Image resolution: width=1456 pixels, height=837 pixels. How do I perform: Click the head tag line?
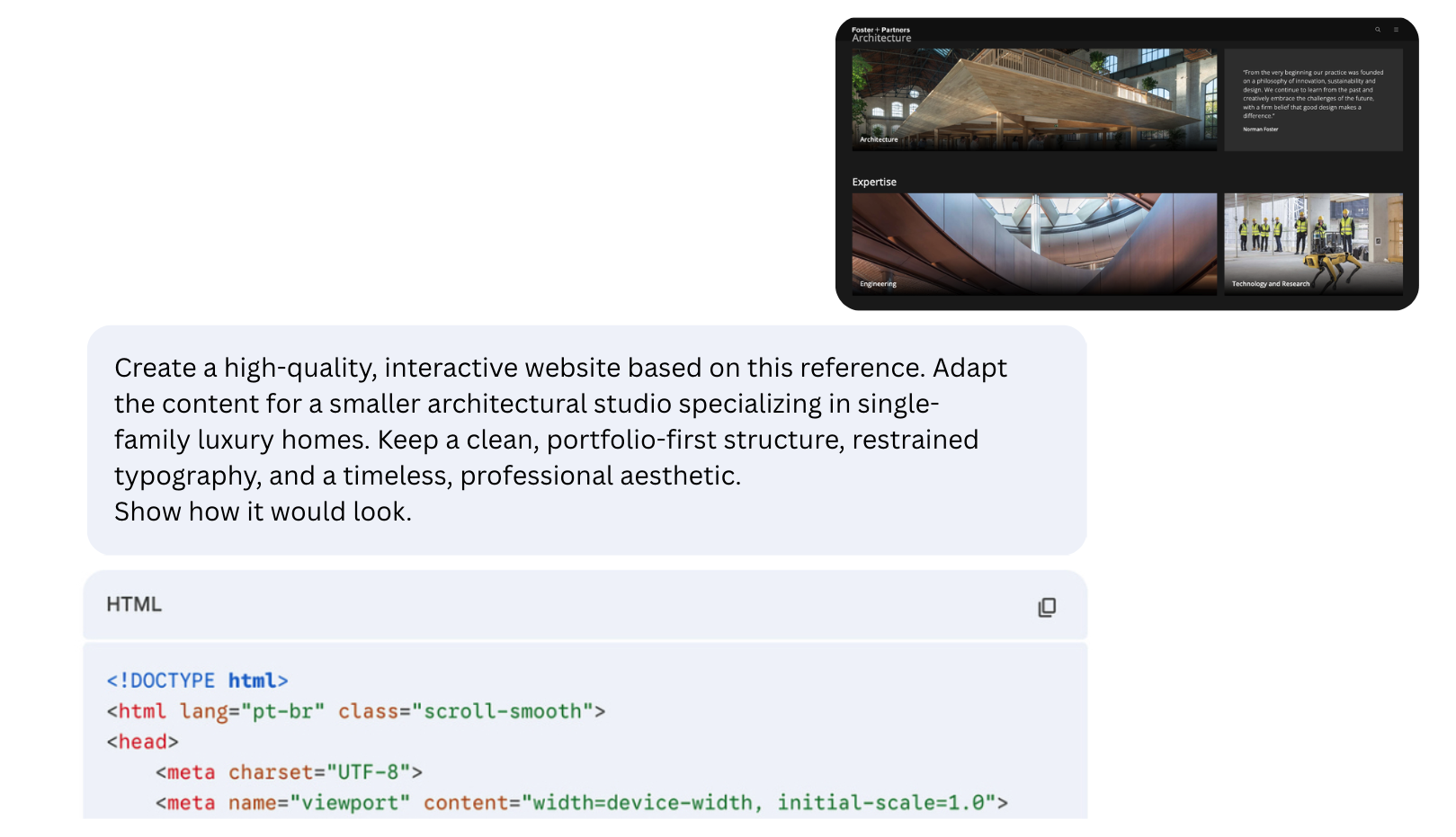point(142,742)
